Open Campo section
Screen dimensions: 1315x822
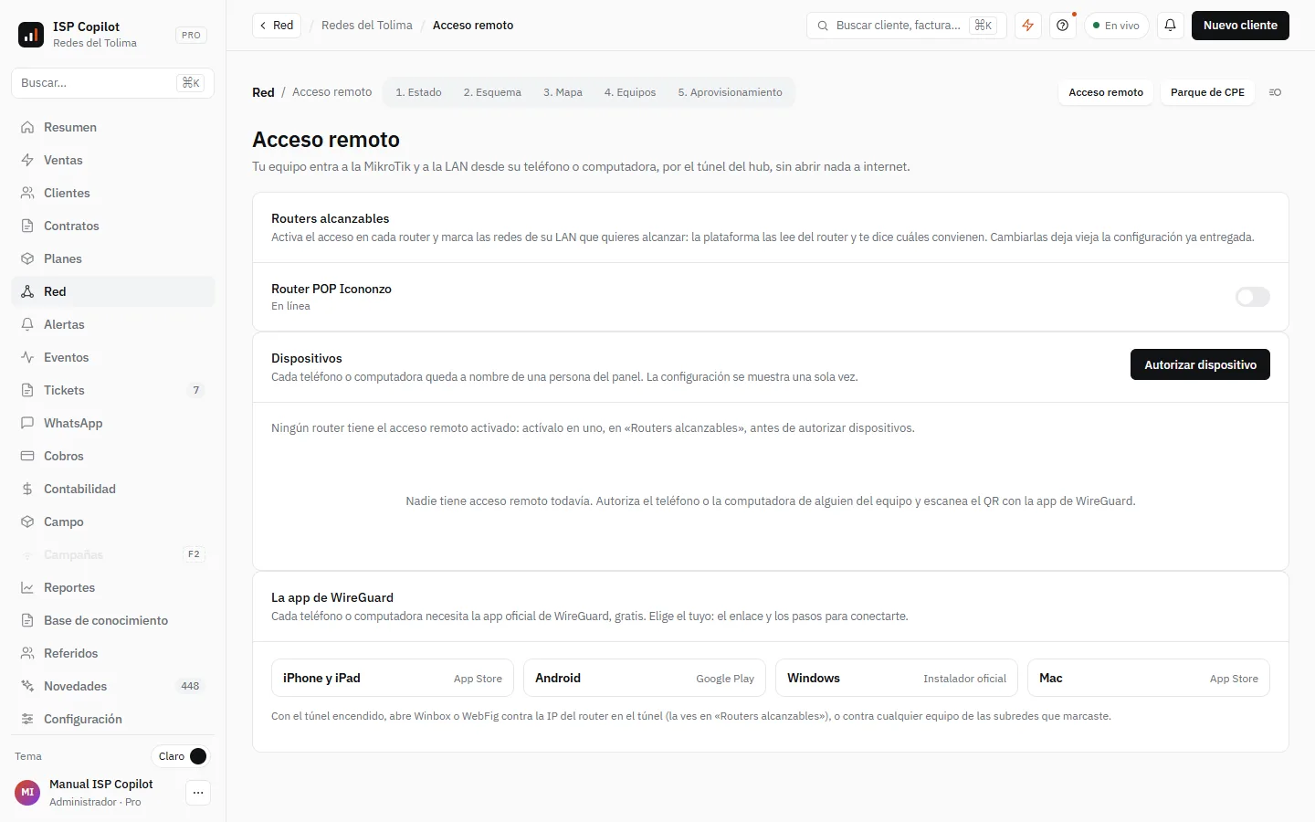pos(113,522)
